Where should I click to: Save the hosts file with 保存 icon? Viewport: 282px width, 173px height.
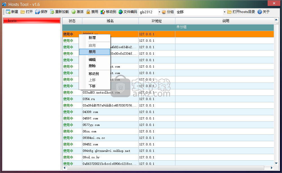pyautogui.click(x=38, y=12)
